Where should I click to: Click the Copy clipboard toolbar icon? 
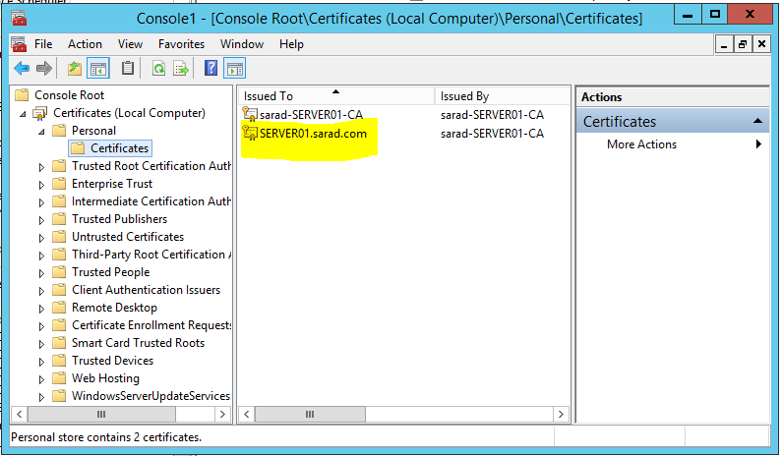tap(128, 68)
